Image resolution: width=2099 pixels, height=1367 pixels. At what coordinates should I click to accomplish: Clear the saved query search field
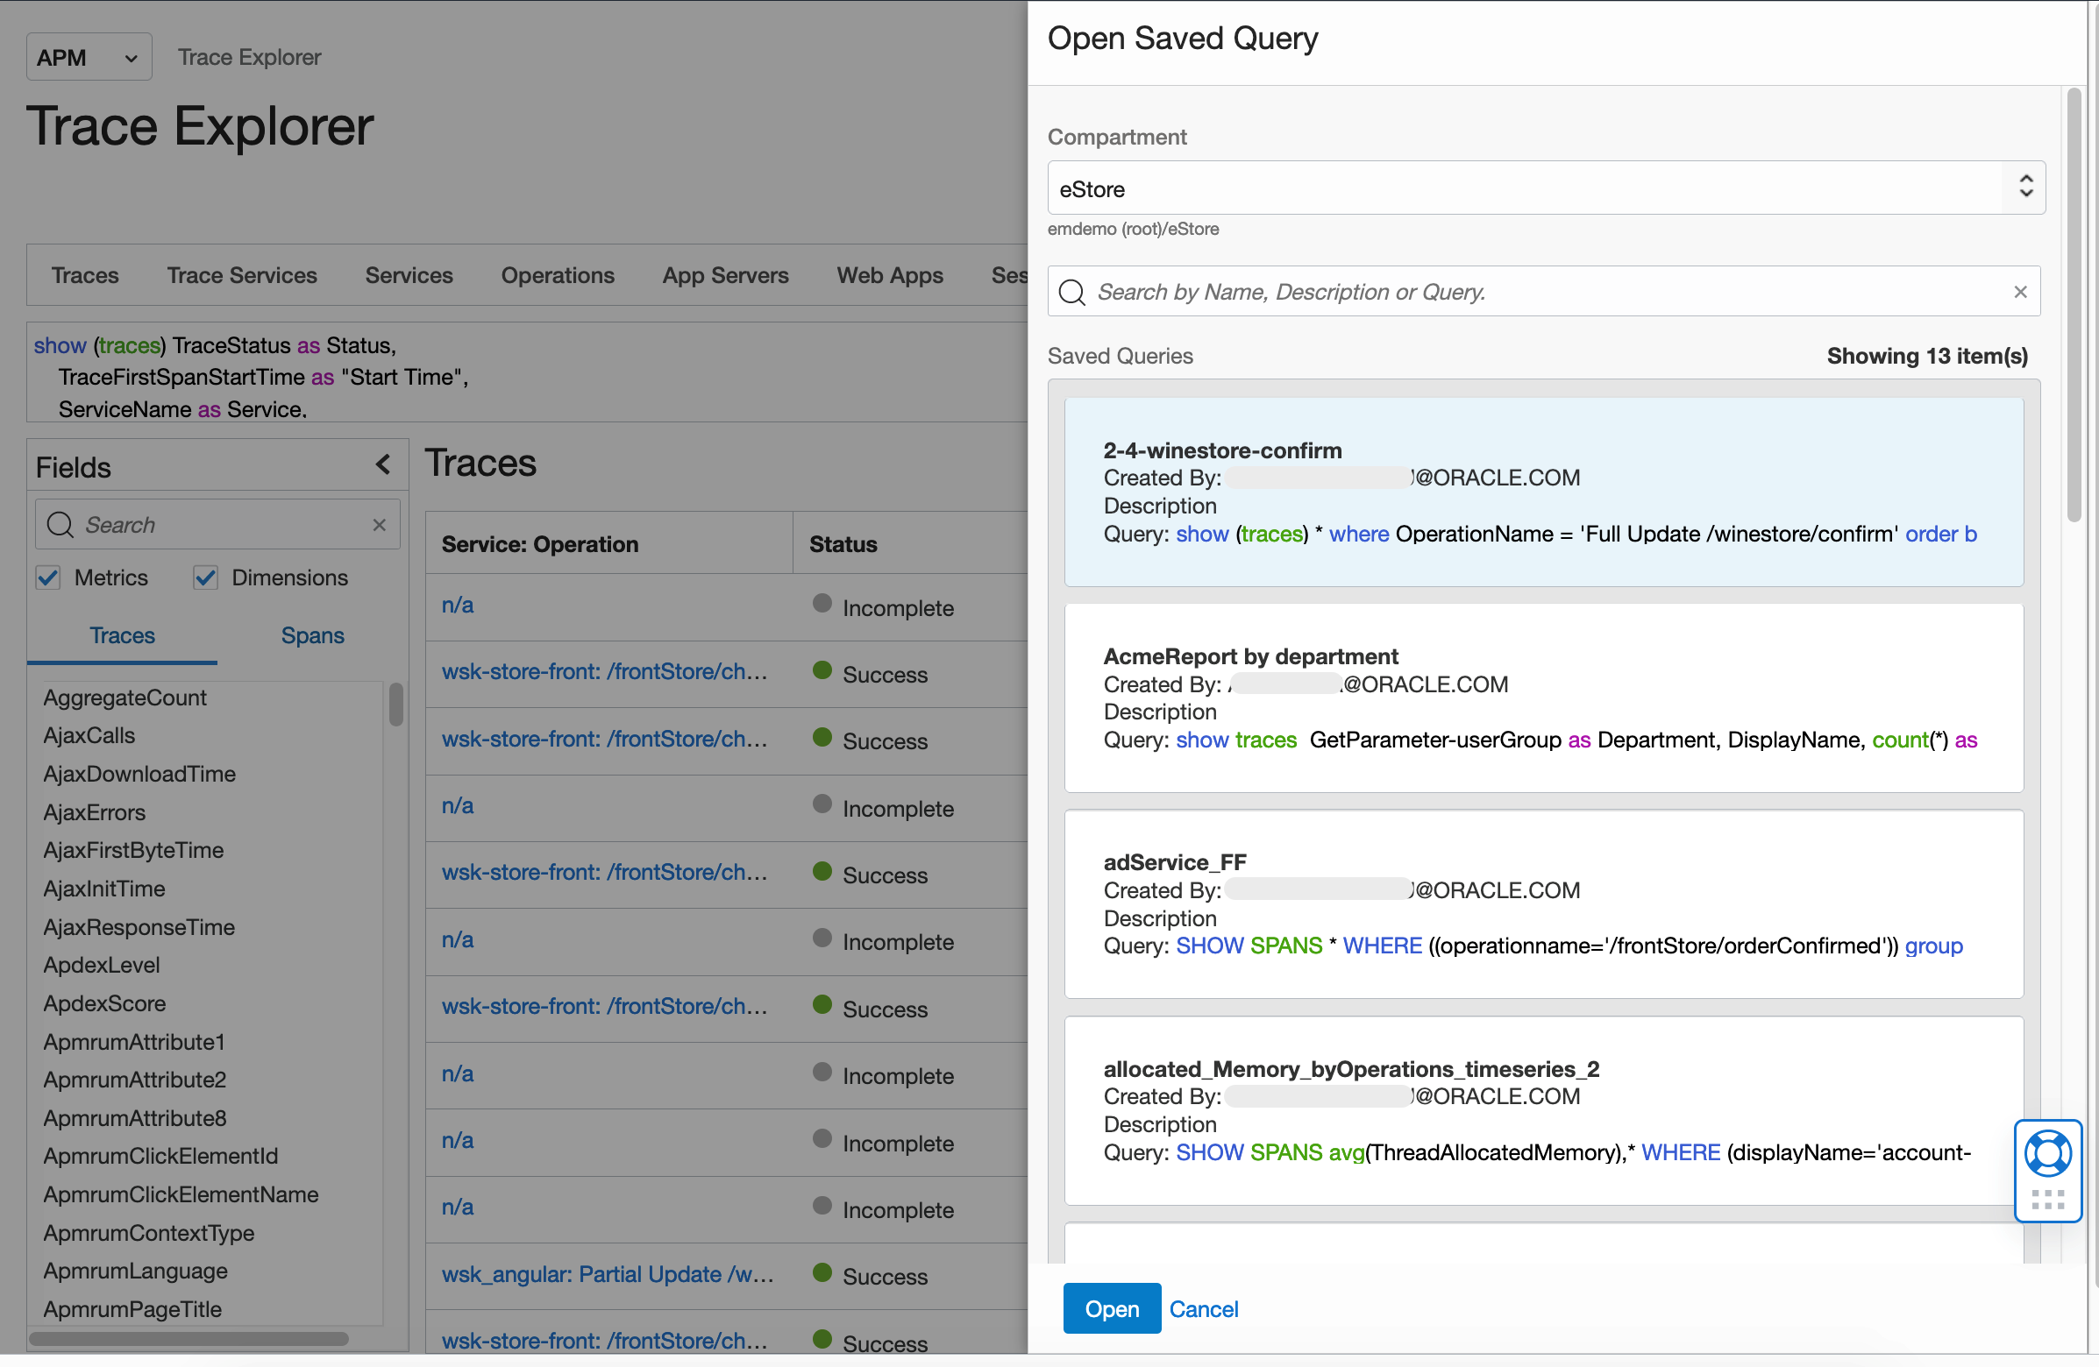pyautogui.click(x=2019, y=292)
